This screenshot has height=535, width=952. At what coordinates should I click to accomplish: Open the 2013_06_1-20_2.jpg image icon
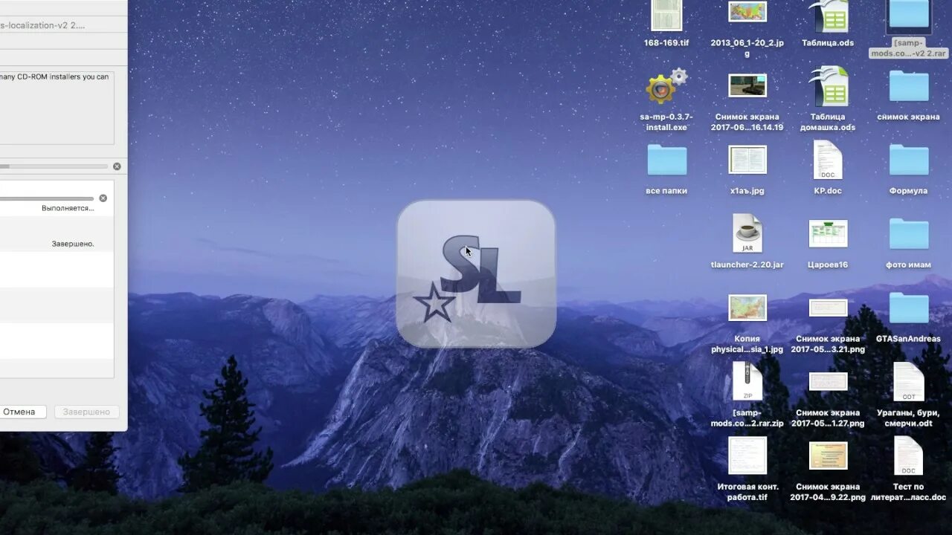point(747,12)
